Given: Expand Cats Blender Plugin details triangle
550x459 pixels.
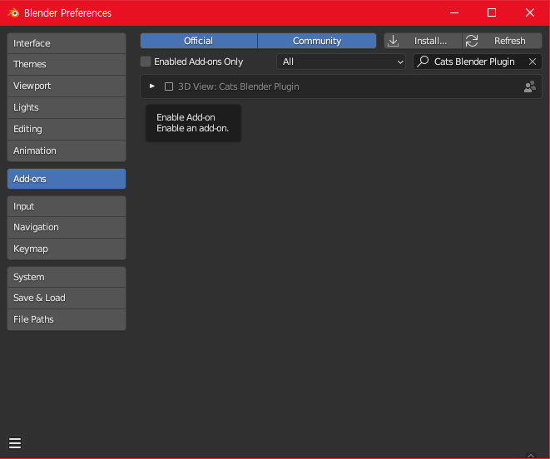Looking at the screenshot, I should click(152, 86).
